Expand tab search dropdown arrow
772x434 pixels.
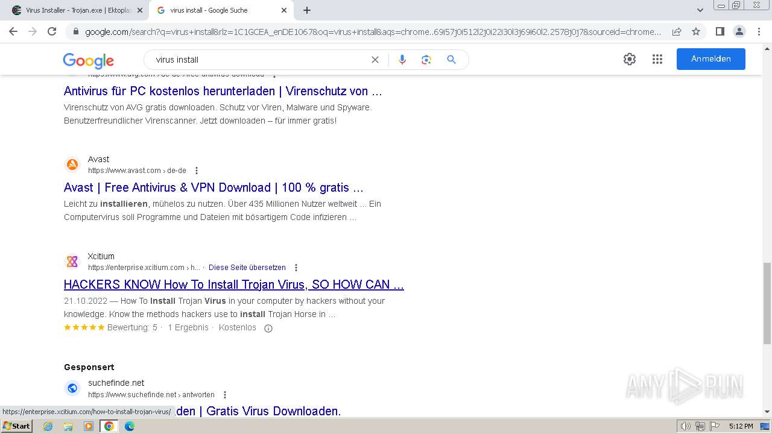tap(700, 10)
